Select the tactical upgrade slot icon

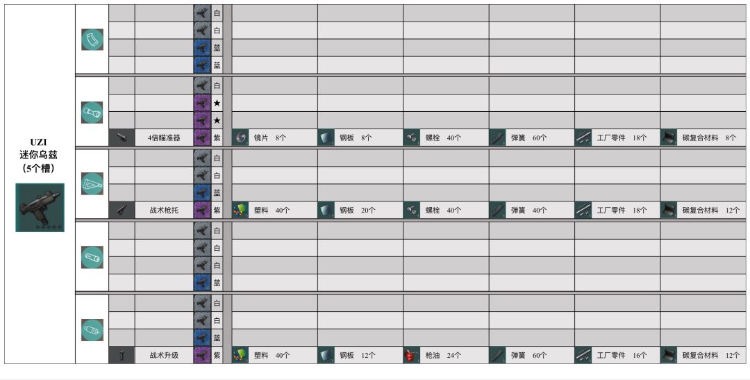(92, 330)
